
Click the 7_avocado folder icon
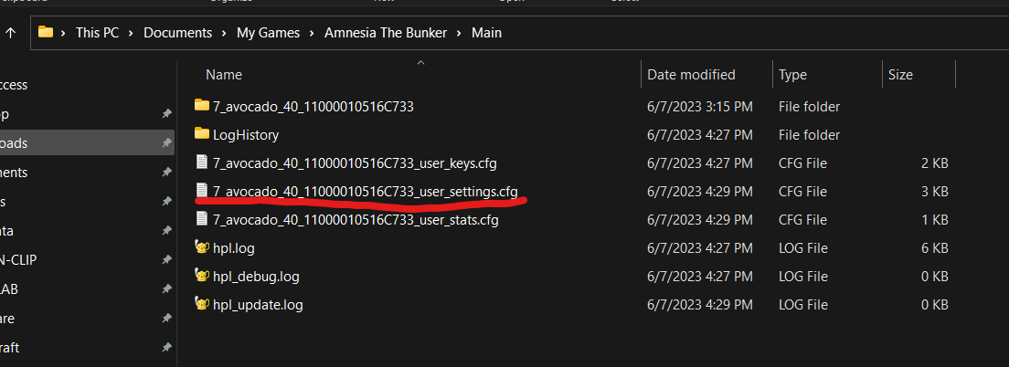[x=202, y=106]
